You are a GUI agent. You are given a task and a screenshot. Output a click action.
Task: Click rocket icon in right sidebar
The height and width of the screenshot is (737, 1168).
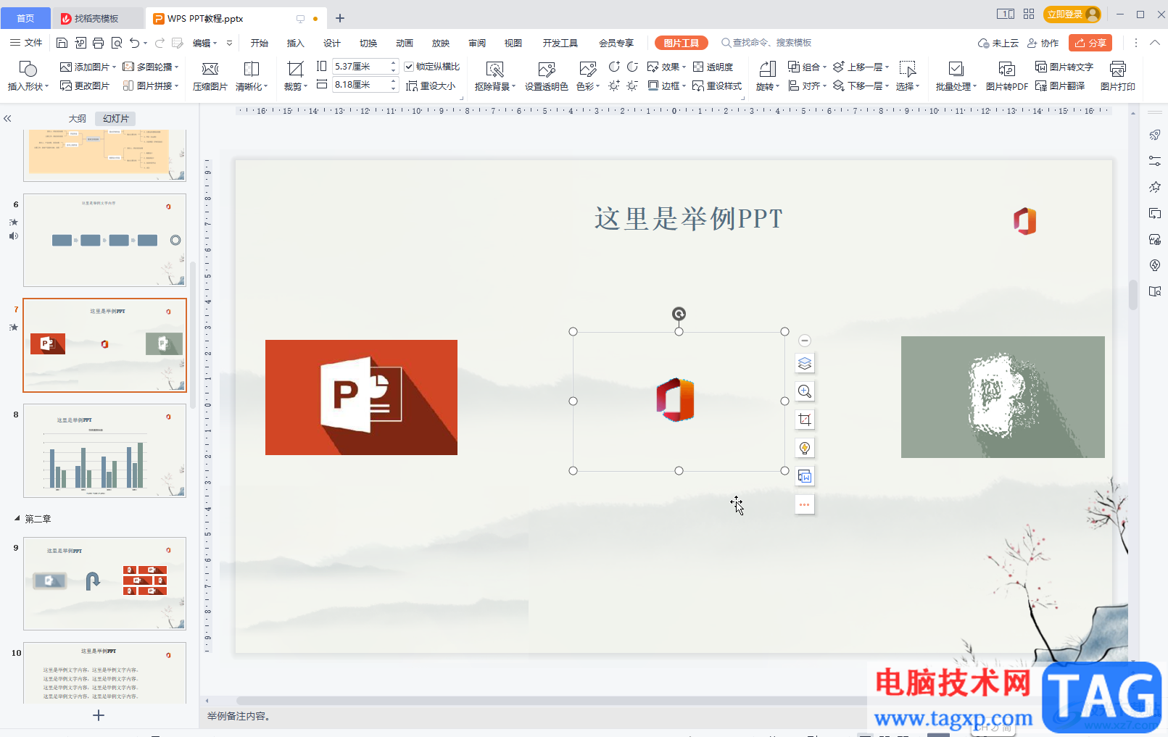1155,135
